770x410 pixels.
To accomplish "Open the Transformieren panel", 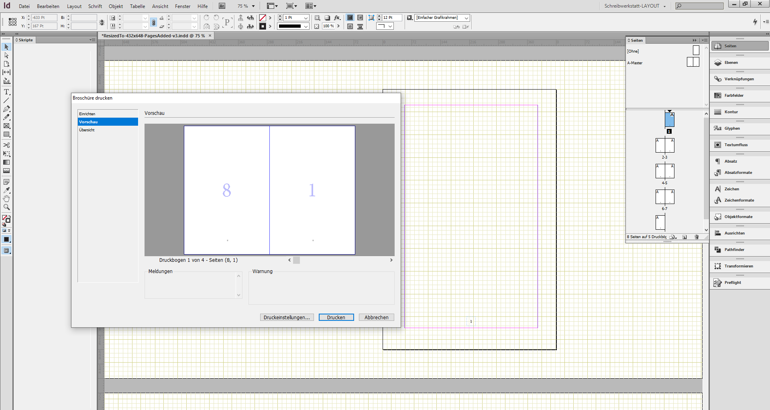I will click(x=737, y=266).
